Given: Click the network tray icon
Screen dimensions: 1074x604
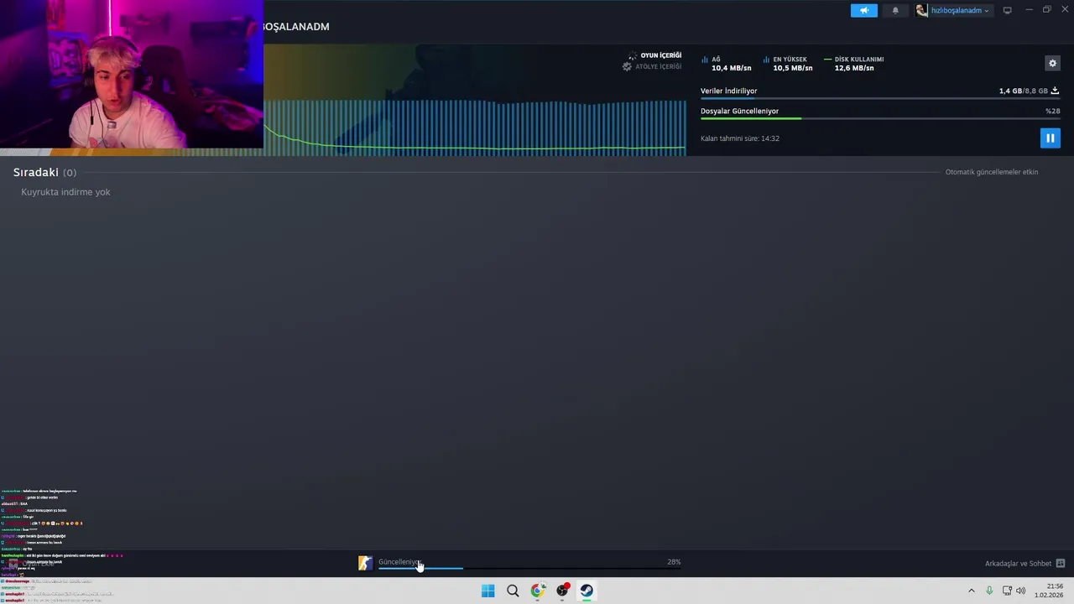Looking at the screenshot, I should click(x=1007, y=591).
